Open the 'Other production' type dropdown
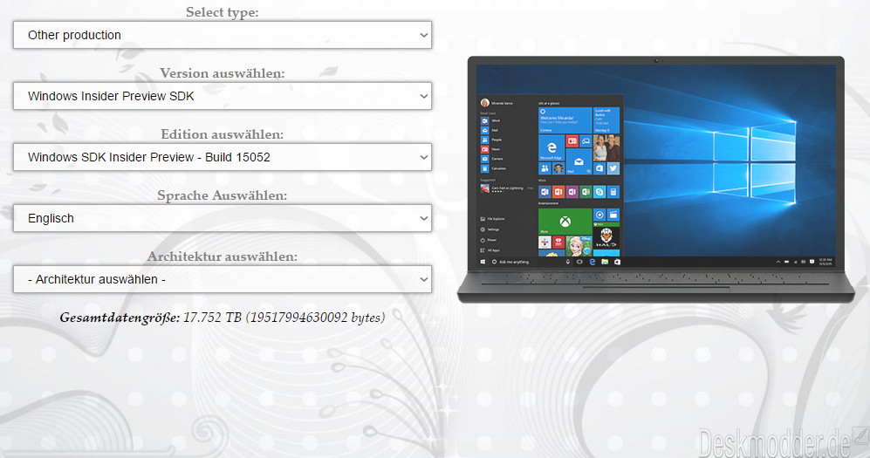Image resolution: width=870 pixels, height=458 pixels. (x=222, y=35)
